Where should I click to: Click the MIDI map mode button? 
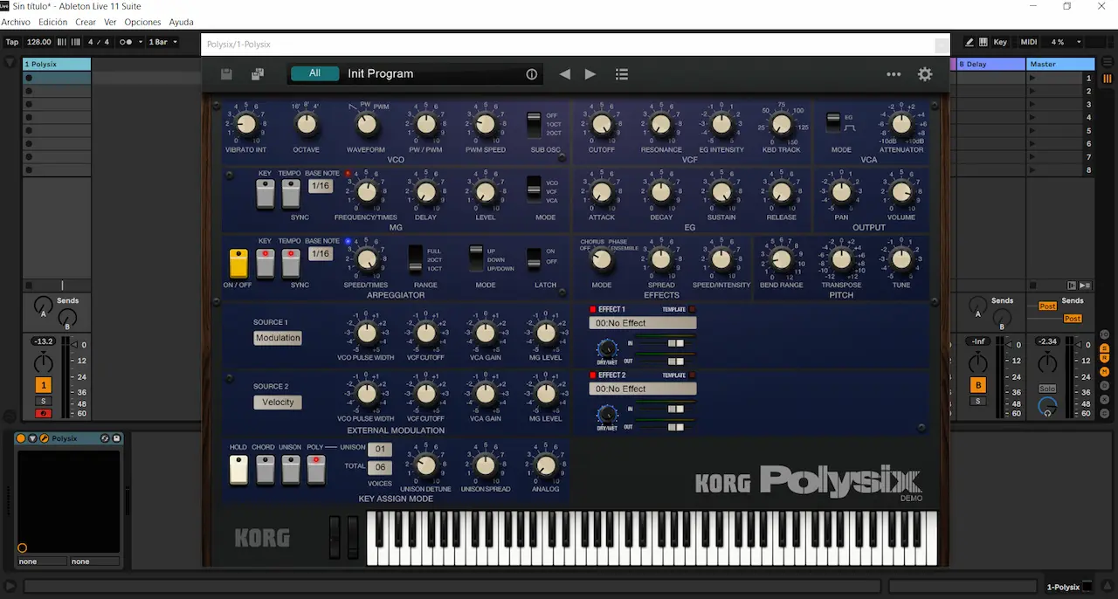tap(1029, 42)
